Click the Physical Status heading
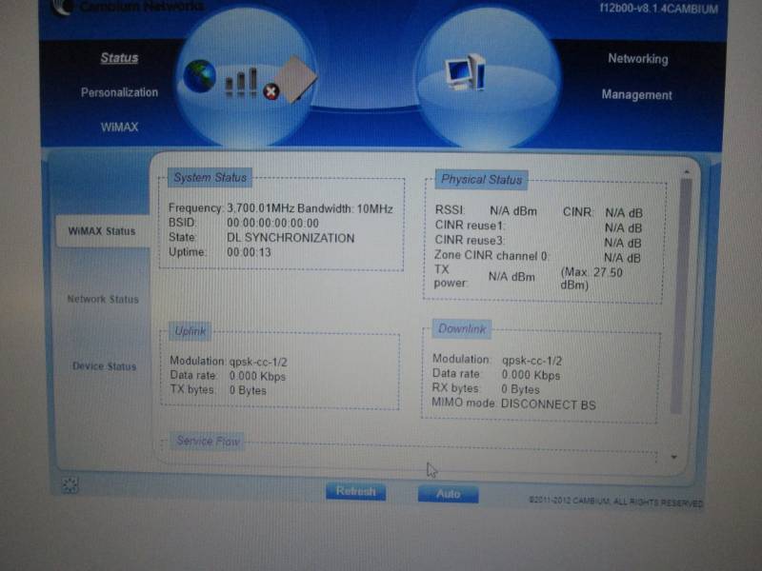Image resolution: width=762 pixels, height=571 pixels. (481, 180)
